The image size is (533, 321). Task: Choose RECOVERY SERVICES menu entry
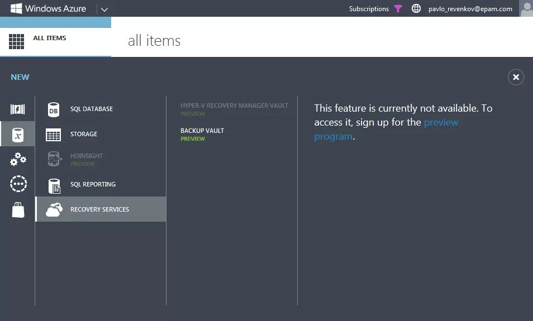coord(101,209)
